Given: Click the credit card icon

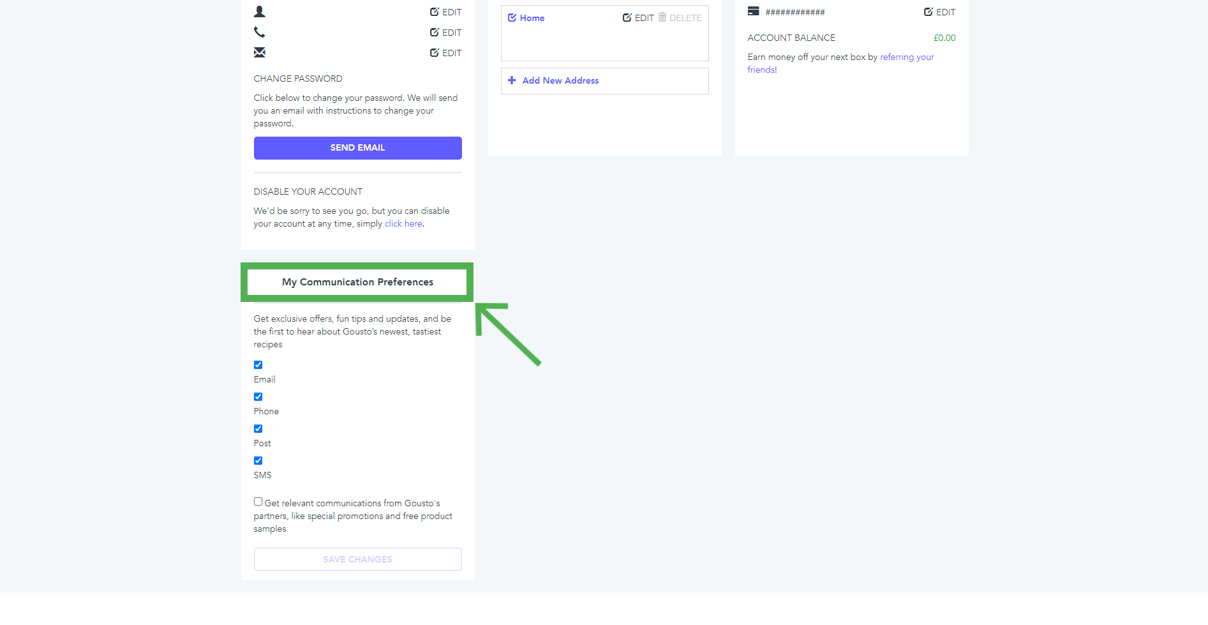Looking at the screenshot, I should coord(753,11).
